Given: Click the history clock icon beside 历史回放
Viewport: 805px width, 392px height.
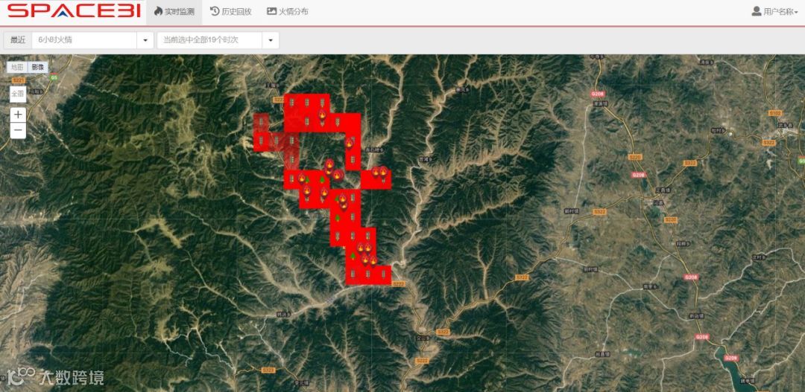Looking at the screenshot, I should coord(215,11).
